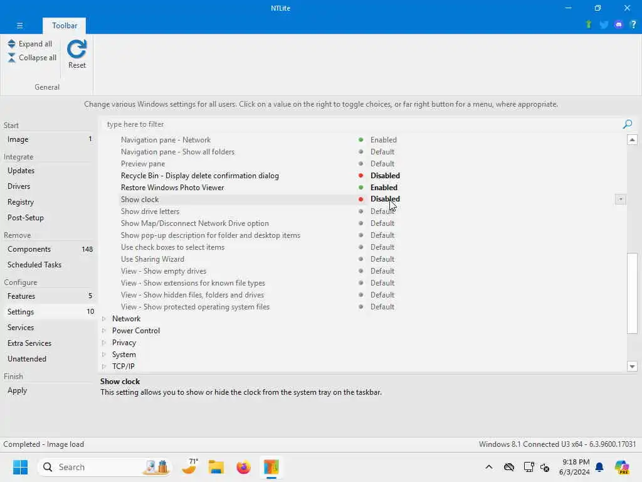
Task: Toggle Restore Windows Photo Viewer Enabled value
Action: coord(384,187)
